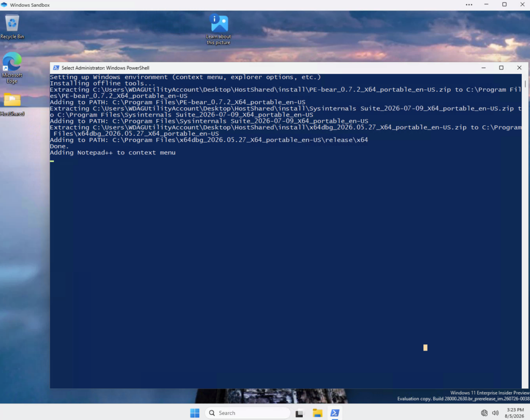Image resolution: width=530 pixels, height=420 pixels.
Task: Minimize the PowerShell window
Action: [483, 68]
